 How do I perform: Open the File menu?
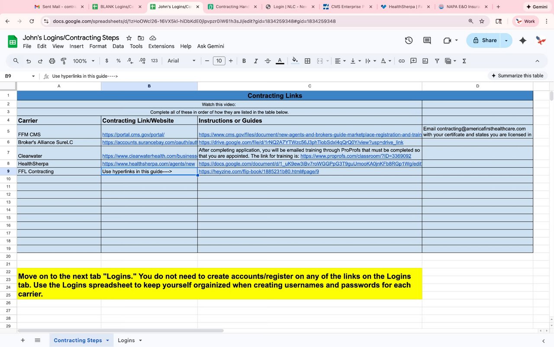pyautogui.click(x=27, y=46)
